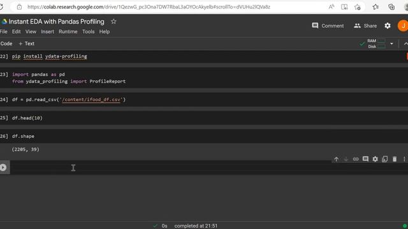Copy link to the selected cell
Screen dimensions: 408x229
pyautogui.click(x=356, y=159)
